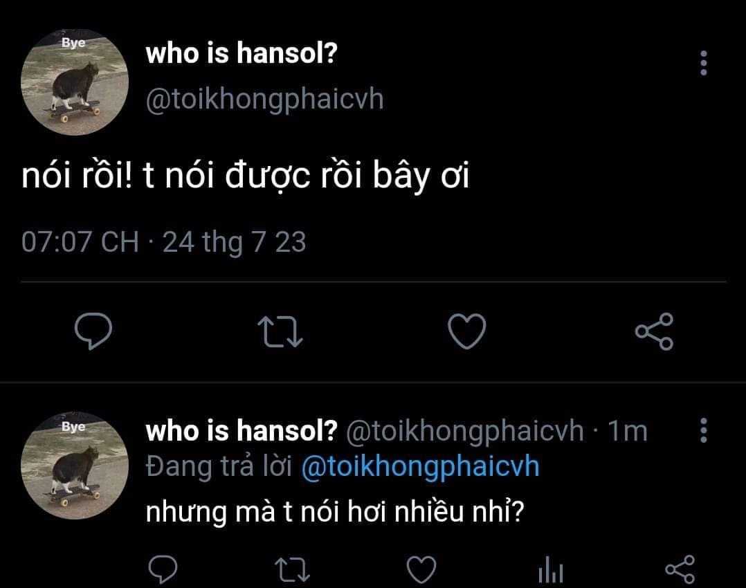Viewport: 746px width, 588px height.
Task: Open "who is hansol?" name in main tweet
Action: [x=241, y=54]
